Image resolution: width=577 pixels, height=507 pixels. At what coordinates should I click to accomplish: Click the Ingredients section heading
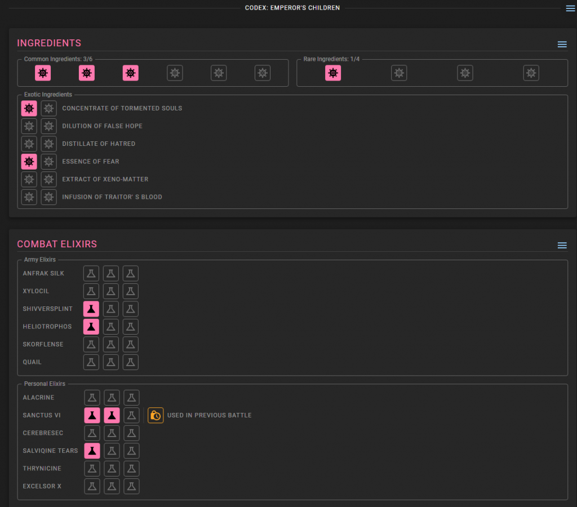pos(49,43)
